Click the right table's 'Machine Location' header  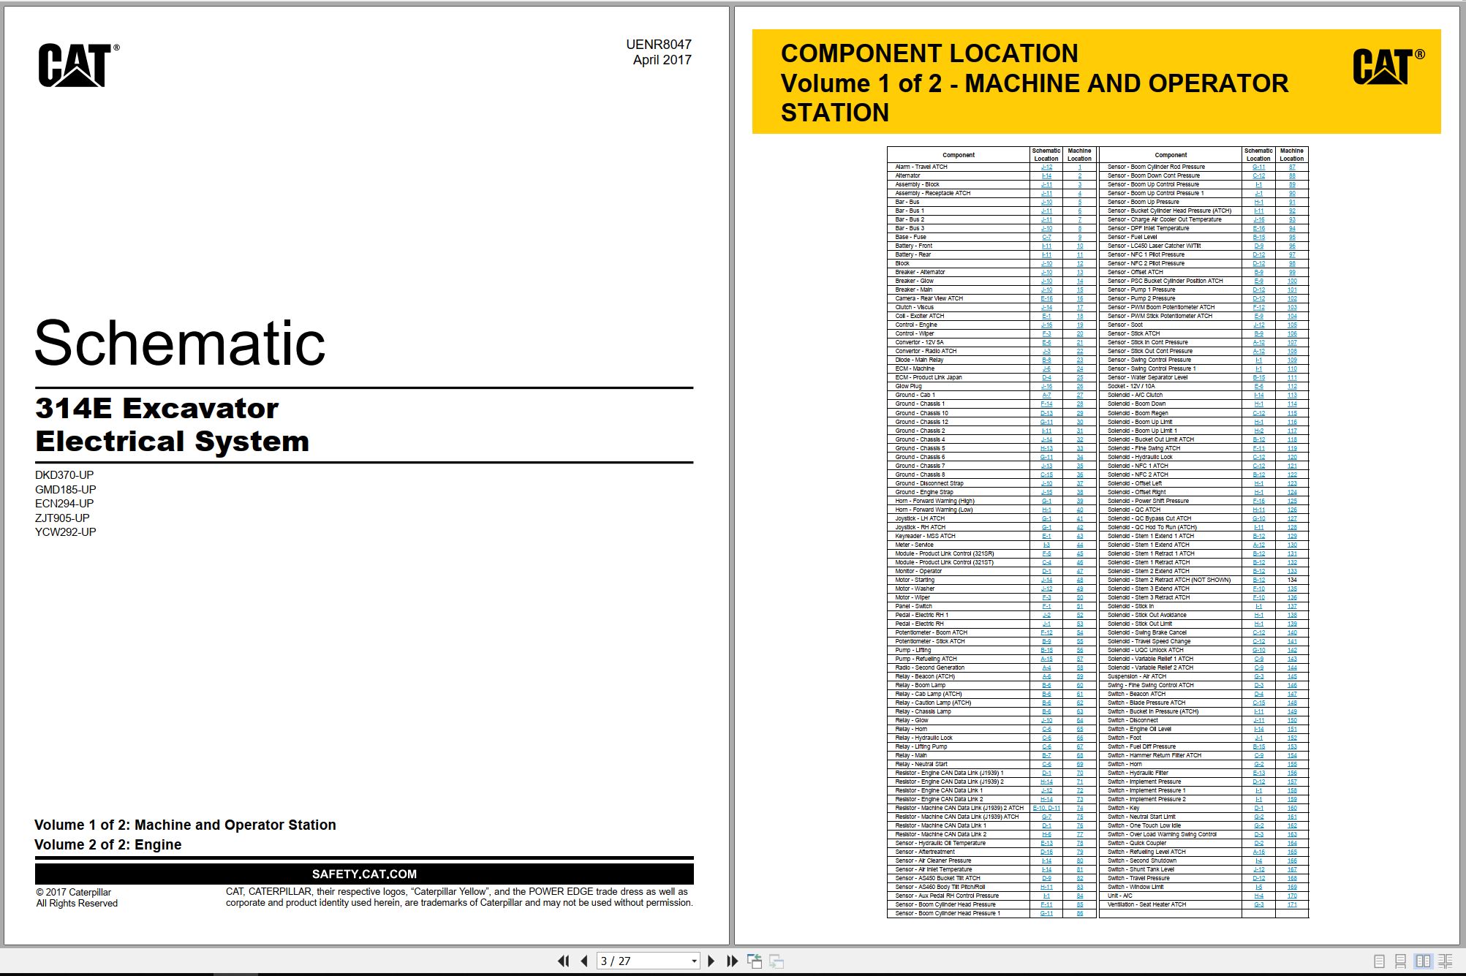coord(1291,155)
